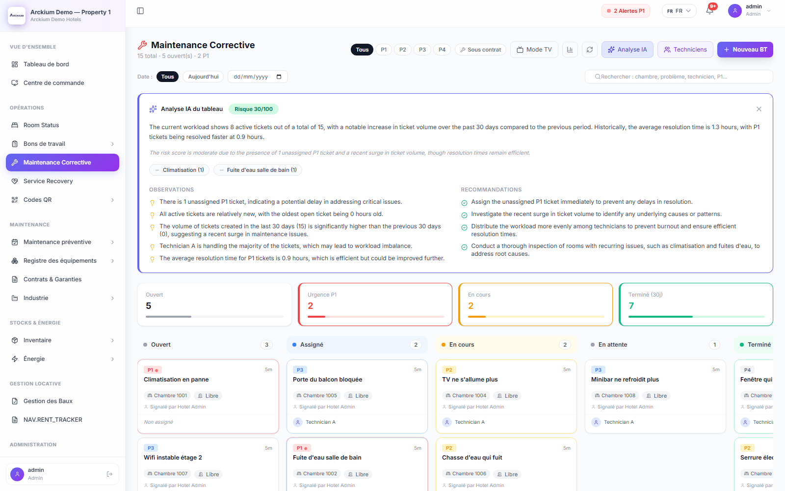Open the Chasse d'eau qui fuit ticket
The height and width of the screenshot is (491, 785).
[x=507, y=464]
